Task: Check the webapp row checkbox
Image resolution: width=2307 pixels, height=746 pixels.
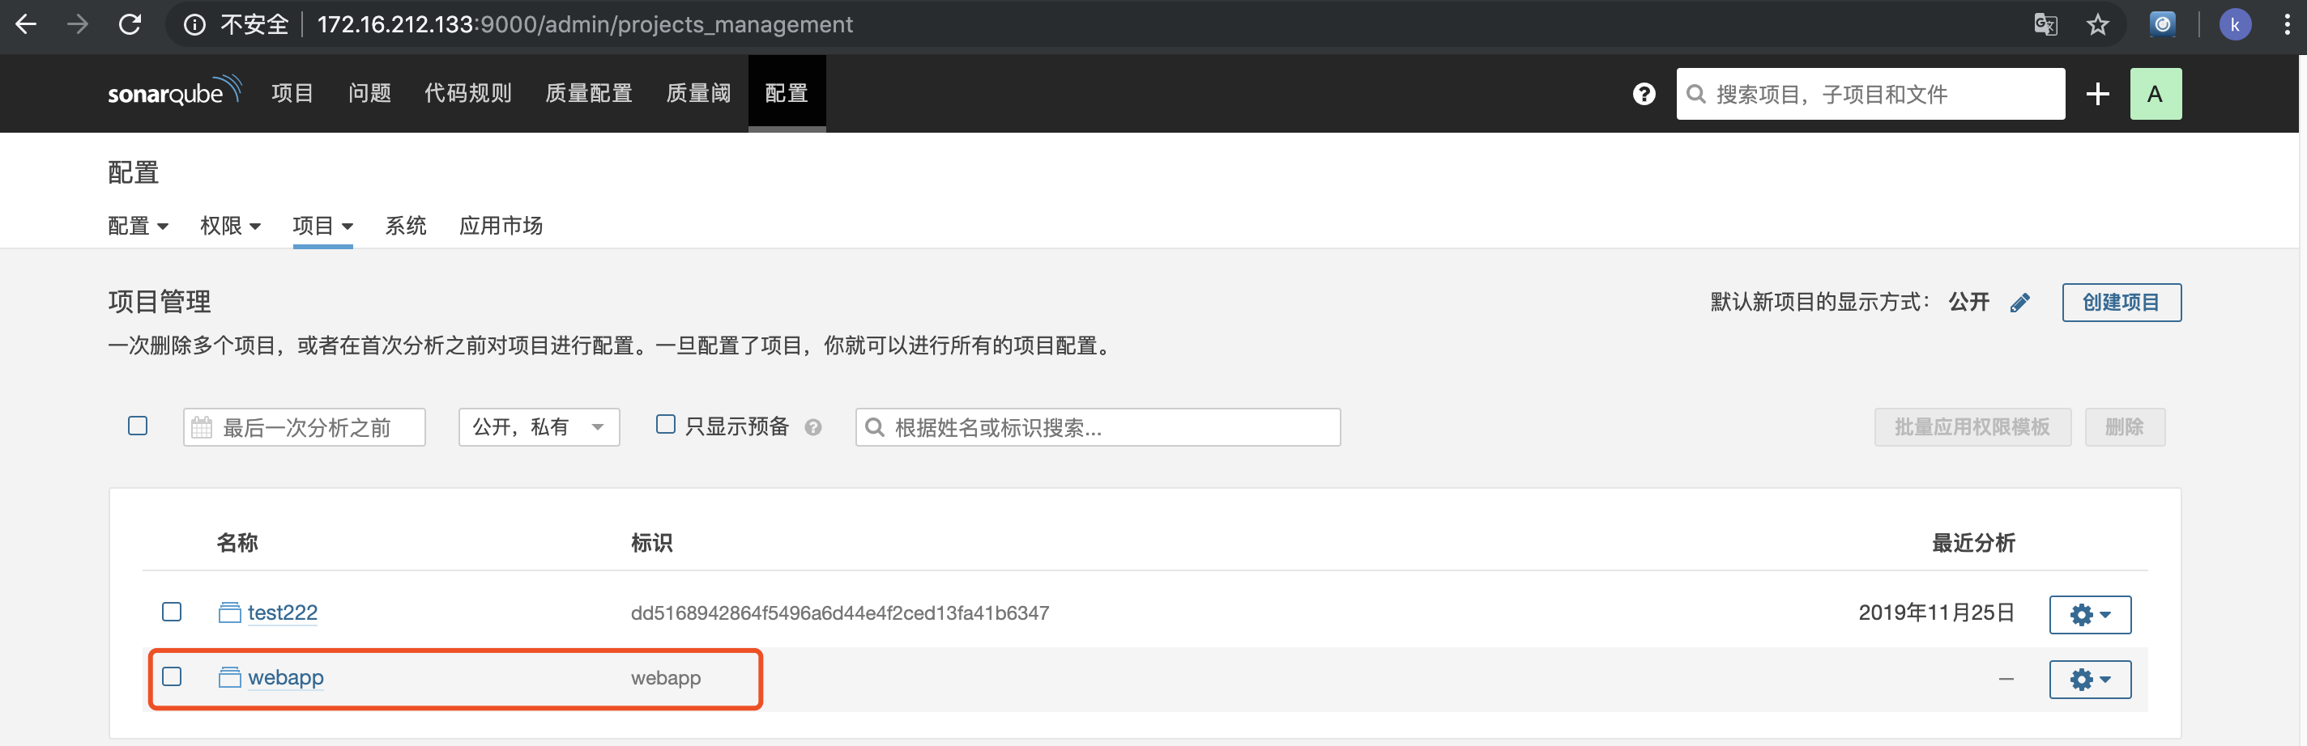Action: pyautogui.click(x=171, y=677)
